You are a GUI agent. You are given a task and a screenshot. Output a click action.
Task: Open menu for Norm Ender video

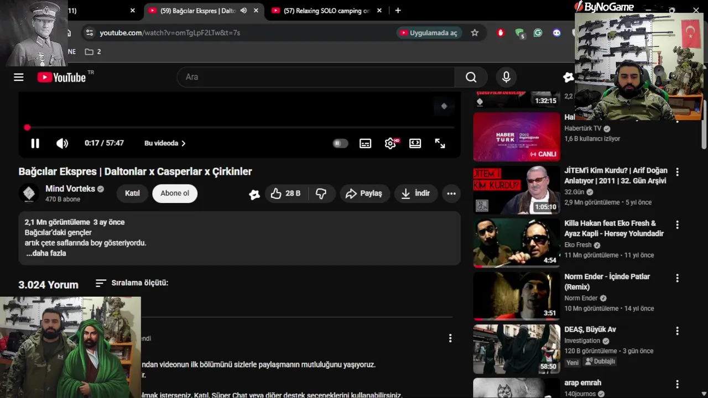coord(677,278)
